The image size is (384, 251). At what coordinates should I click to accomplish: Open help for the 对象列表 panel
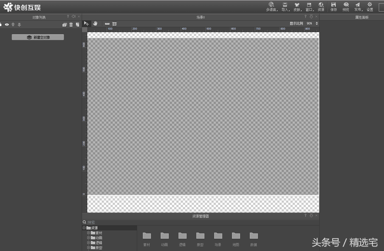68,16
